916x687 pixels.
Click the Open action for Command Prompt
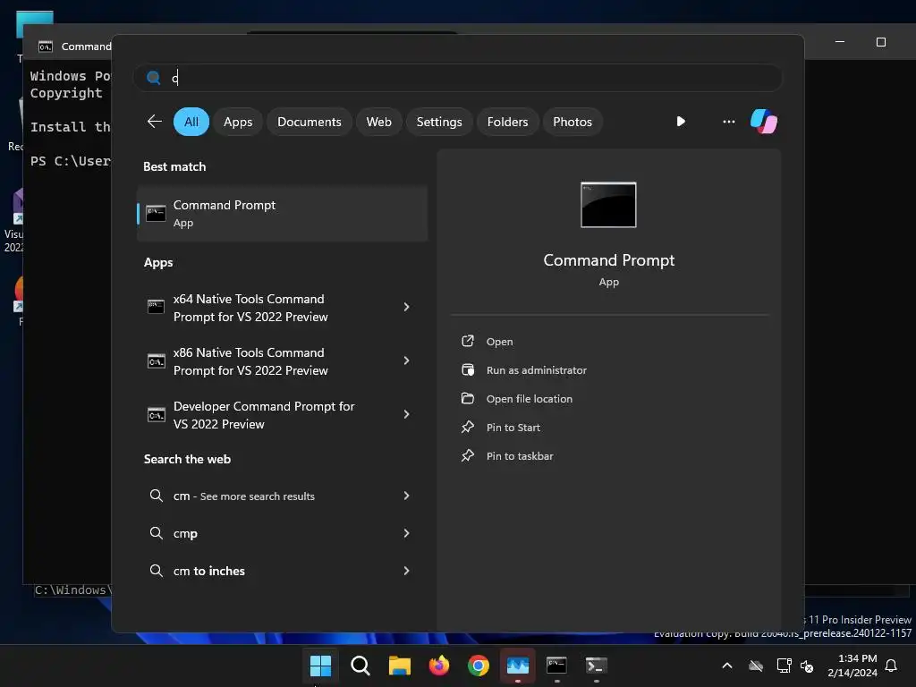(499, 342)
